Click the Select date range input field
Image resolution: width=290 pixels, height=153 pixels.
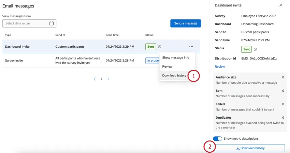[29, 23]
